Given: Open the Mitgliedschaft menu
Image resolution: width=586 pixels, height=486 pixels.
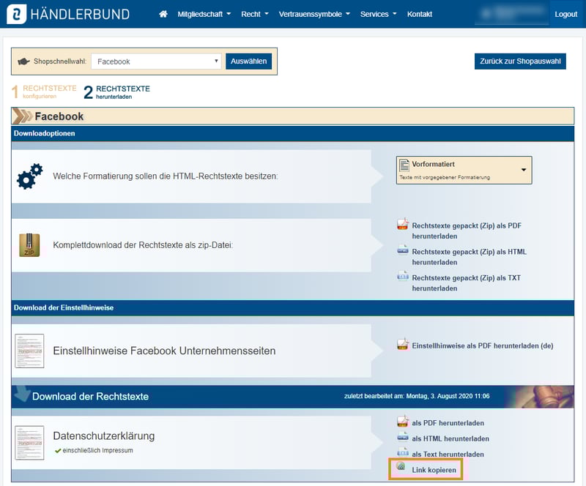Looking at the screenshot, I should click(204, 14).
